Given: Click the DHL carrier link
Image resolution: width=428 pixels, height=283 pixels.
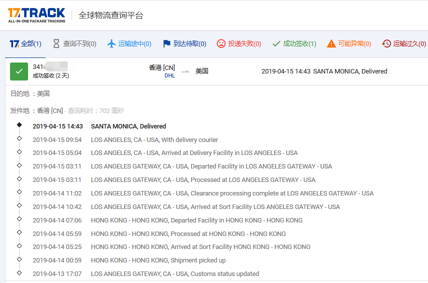Looking at the screenshot, I should click(169, 76).
